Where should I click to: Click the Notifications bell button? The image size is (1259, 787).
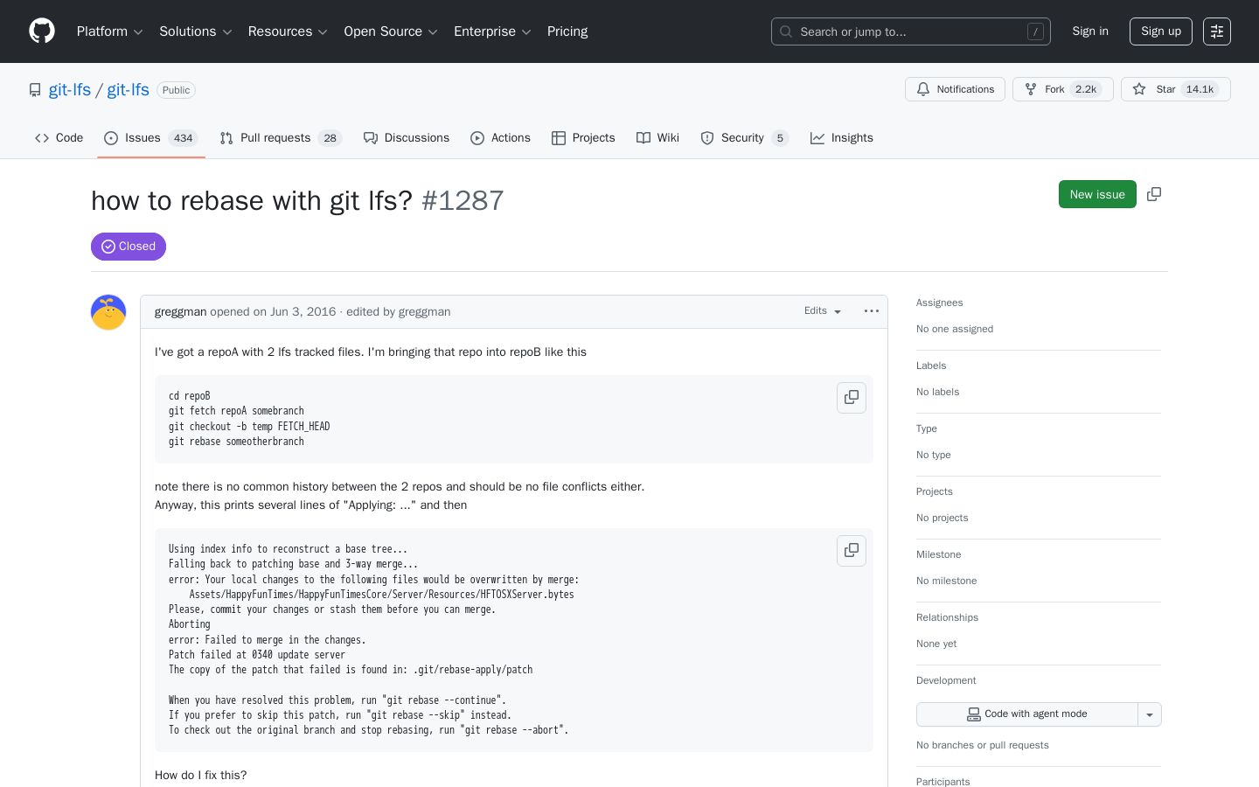[955, 89]
